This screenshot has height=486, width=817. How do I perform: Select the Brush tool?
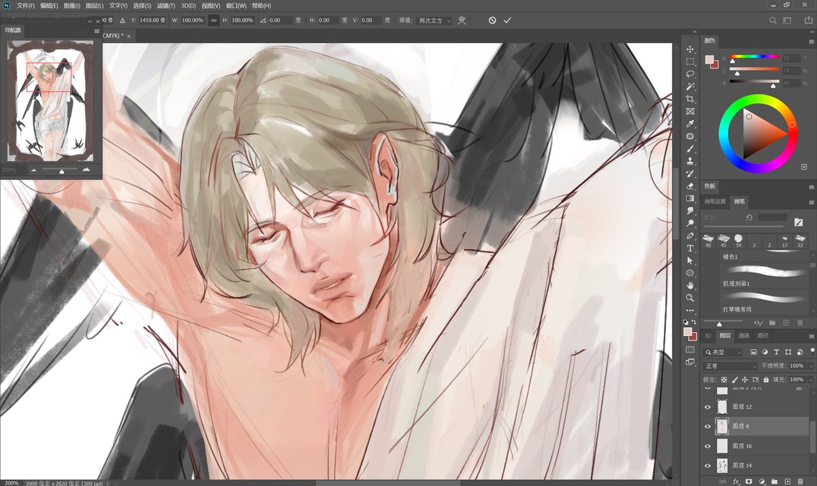tap(690, 148)
